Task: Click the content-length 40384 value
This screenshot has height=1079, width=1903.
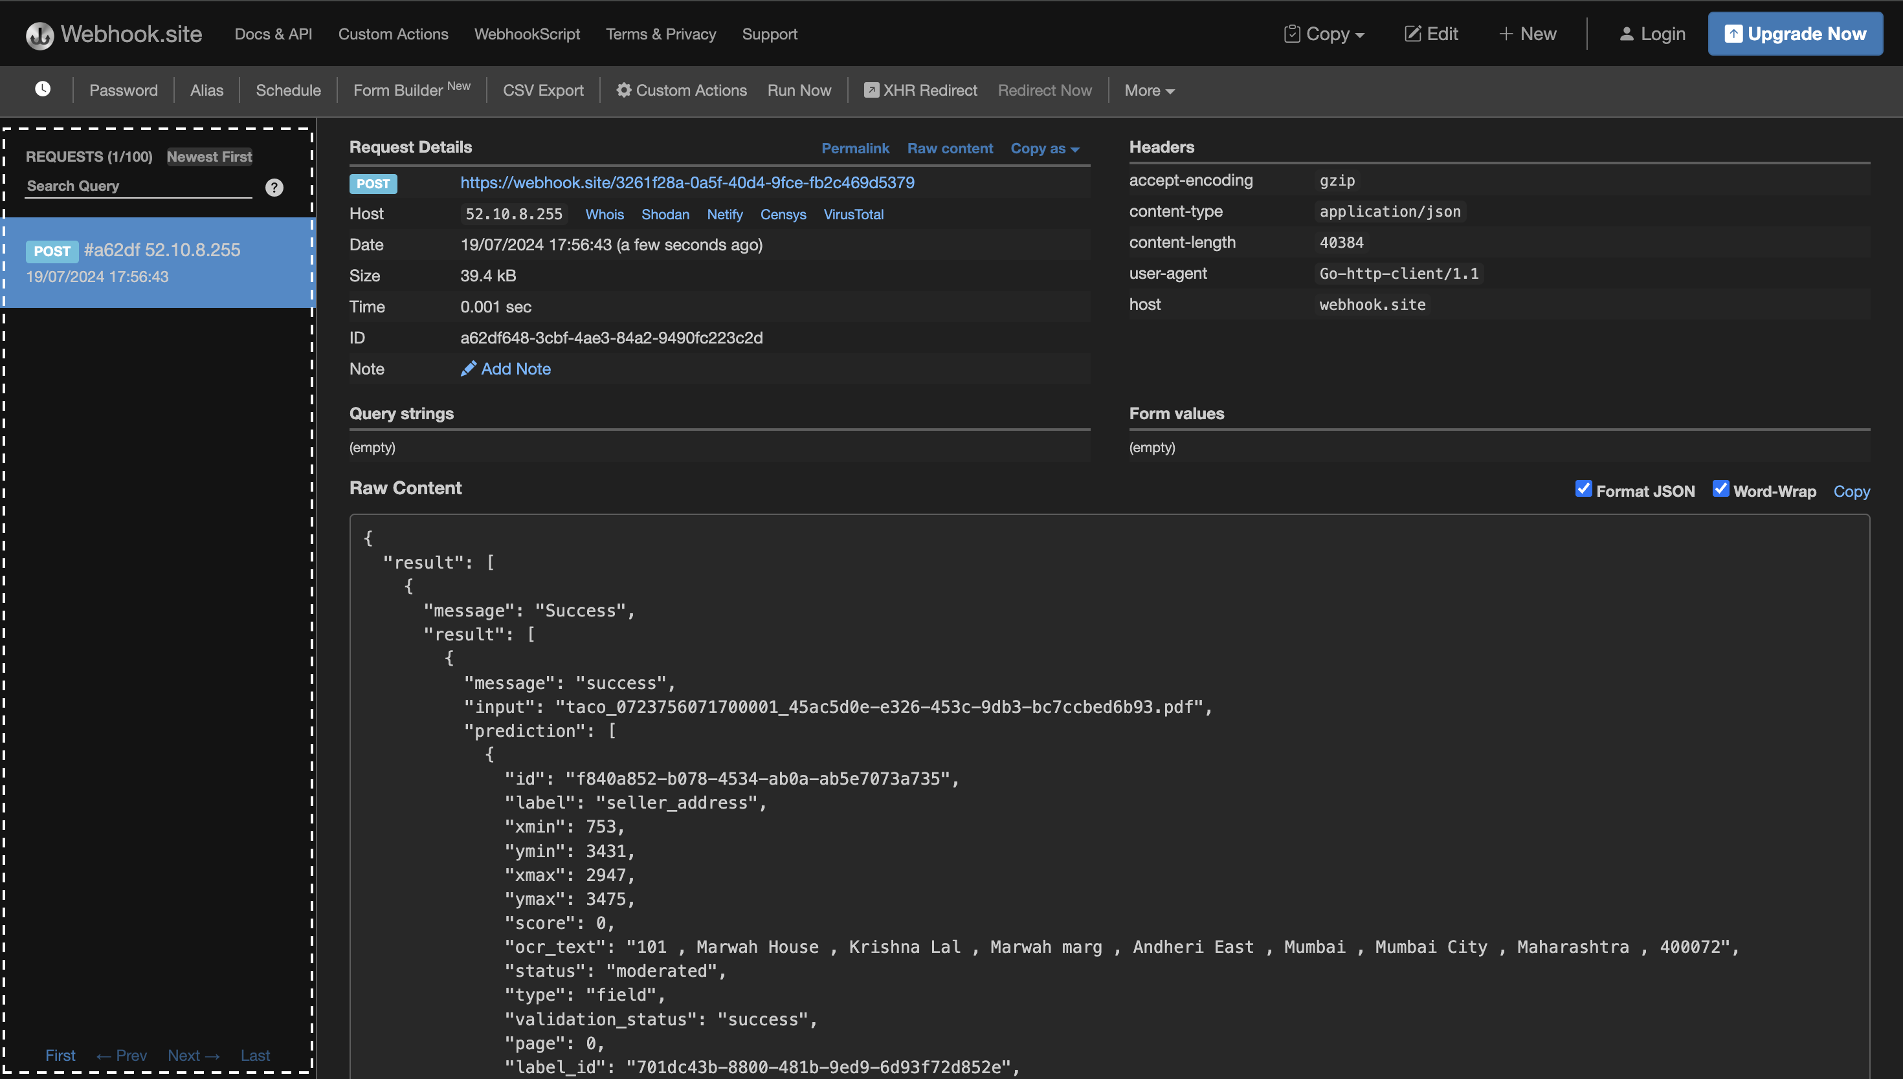Action: [x=1341, y=243]
